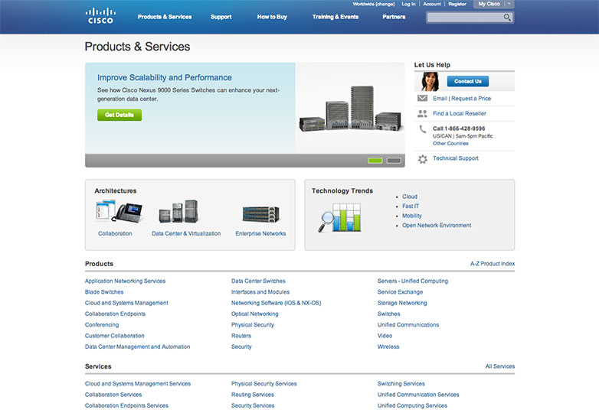Viewport: 599px width, 413px height.
Task: Open Service Exchange link
Action: tap(401, 291)
